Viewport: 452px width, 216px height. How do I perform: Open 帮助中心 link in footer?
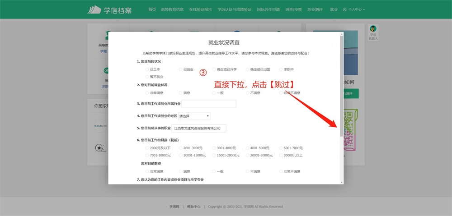tap(193, 207)
